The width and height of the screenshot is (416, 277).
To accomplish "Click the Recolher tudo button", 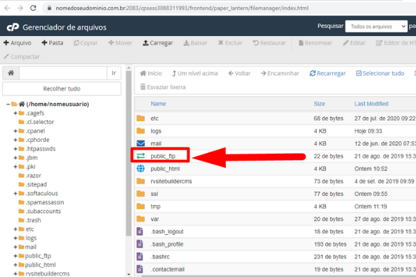I will tap(62, 89).
